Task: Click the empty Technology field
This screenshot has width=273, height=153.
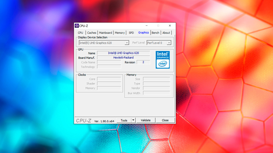Action: coord(109,67)
